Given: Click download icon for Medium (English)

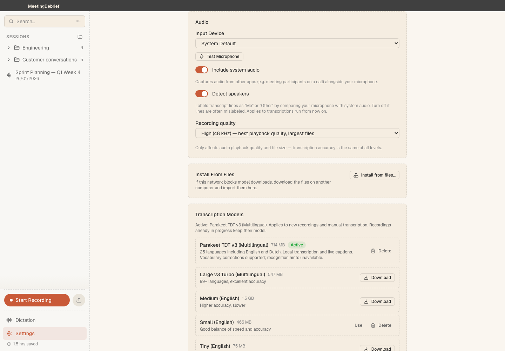Looking at the screenshot, I should pyautogui.click(x=366, y=302).
